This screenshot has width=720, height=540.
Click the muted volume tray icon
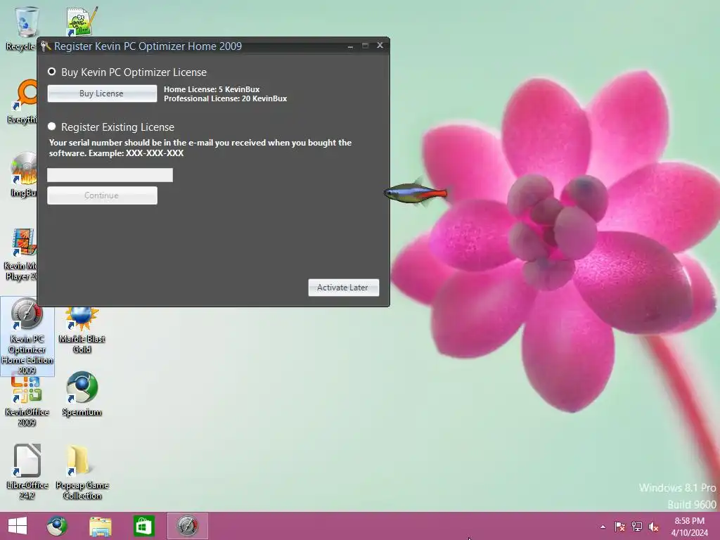point(654,527)
